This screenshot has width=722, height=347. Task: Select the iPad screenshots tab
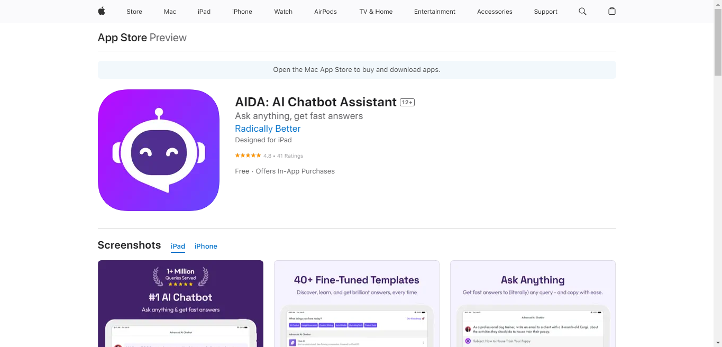pyautogui.click(x=178, y=246)
